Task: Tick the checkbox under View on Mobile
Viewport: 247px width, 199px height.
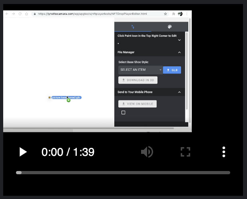Action: tap(123, 113)
